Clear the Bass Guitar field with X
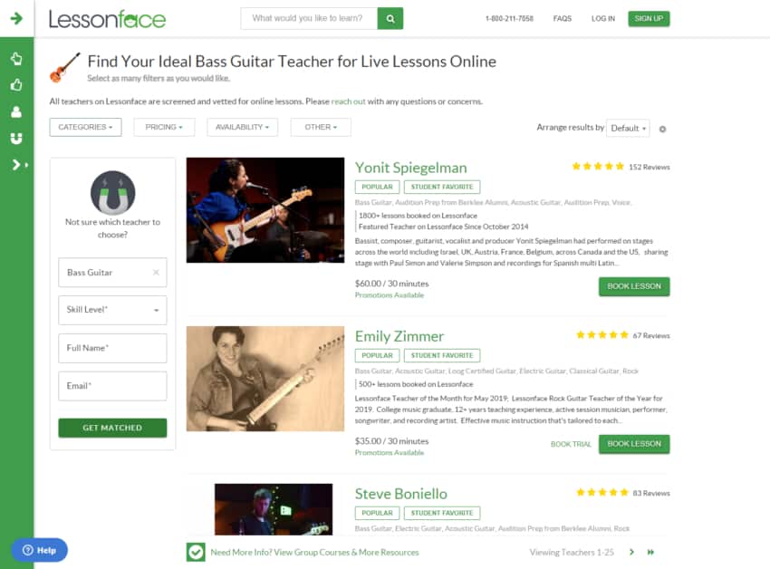The height and width of the screenshot is (569, 770). (156, 272)
